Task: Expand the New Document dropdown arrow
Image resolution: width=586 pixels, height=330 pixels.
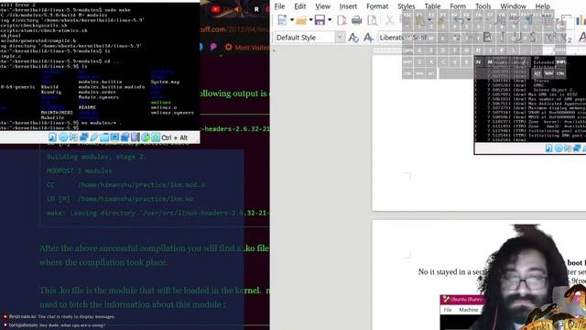Action: (x=292, y=20)
